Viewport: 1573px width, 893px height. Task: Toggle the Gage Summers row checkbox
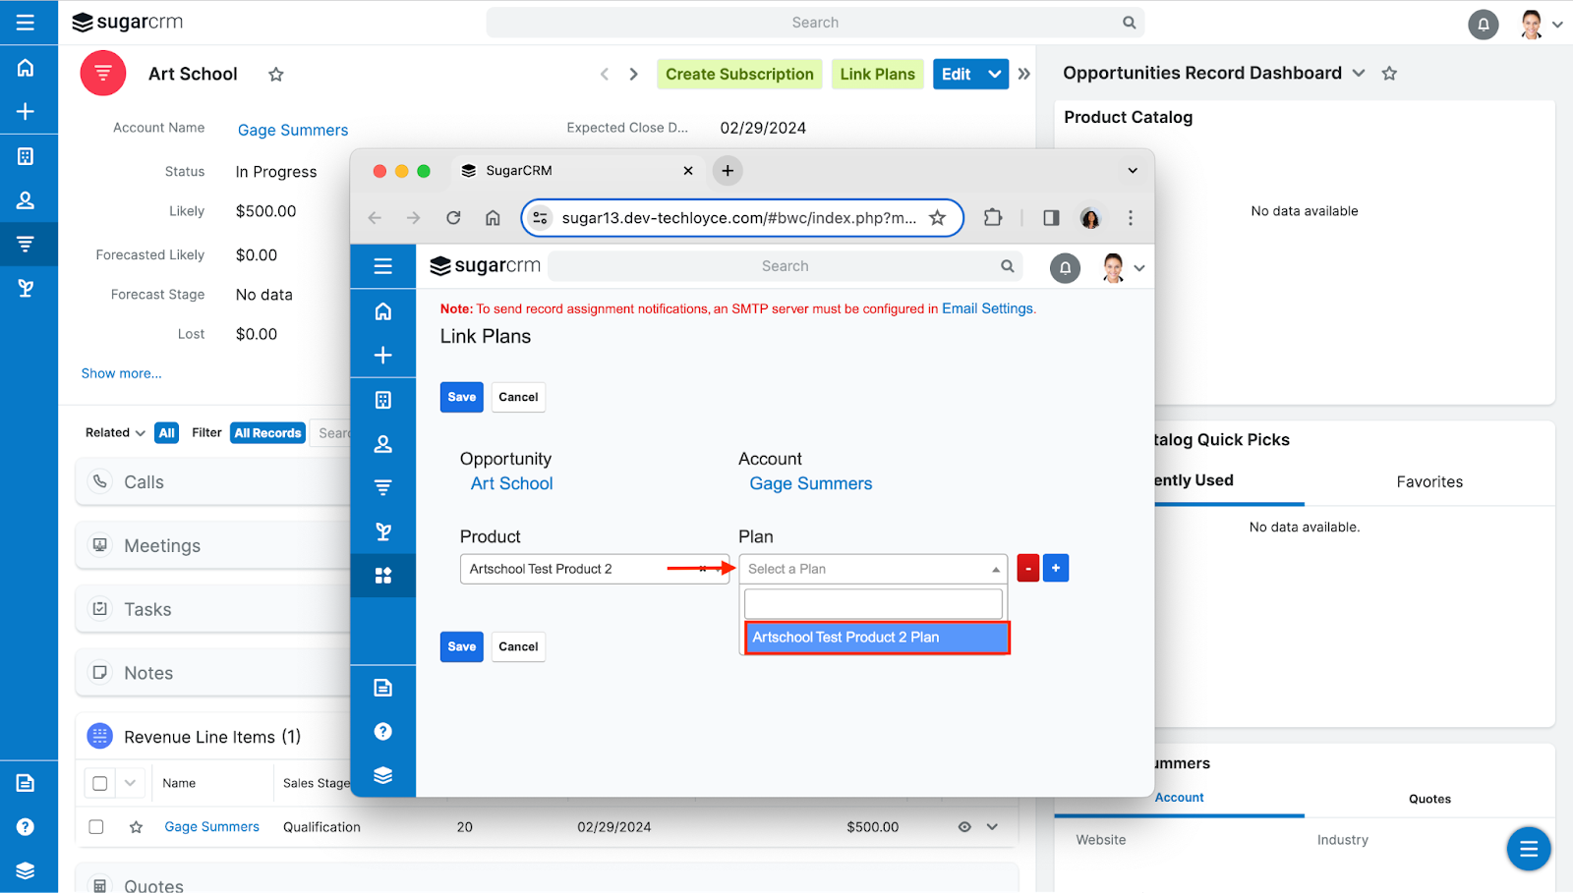(x=95, y=826)
